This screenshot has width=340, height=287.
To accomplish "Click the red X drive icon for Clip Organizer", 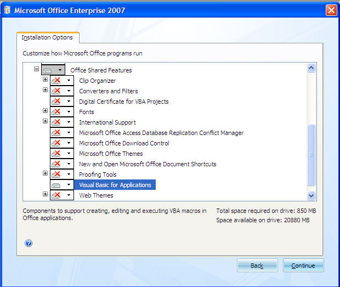I will (56, 81).
